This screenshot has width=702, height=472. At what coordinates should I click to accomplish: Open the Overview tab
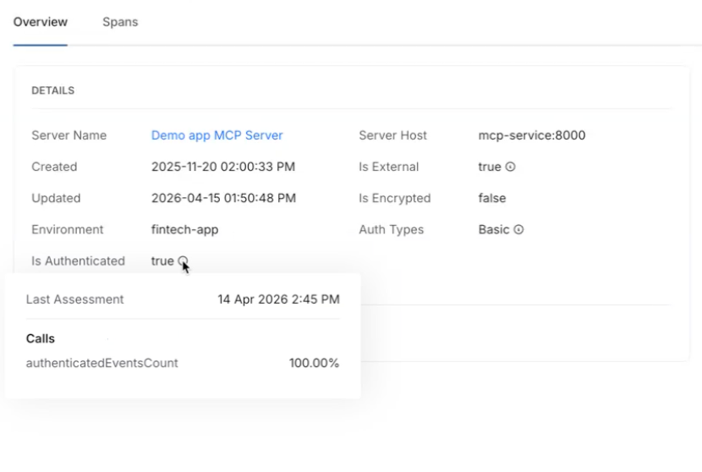point(41,22)
